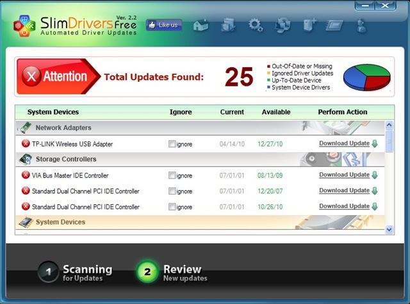Minimize the SlimDrivers window
The width and height of the screenshot is (410, 304).
pyautogui.click(x=365, y=5)
